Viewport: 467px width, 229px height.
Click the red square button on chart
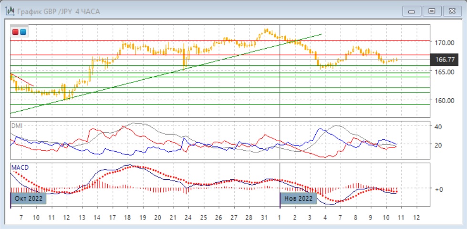tap(15, 32)
